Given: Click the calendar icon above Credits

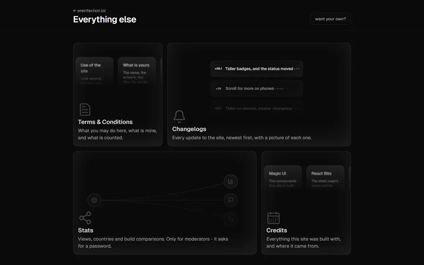Looking at the screenshot, I should point(274,218).
